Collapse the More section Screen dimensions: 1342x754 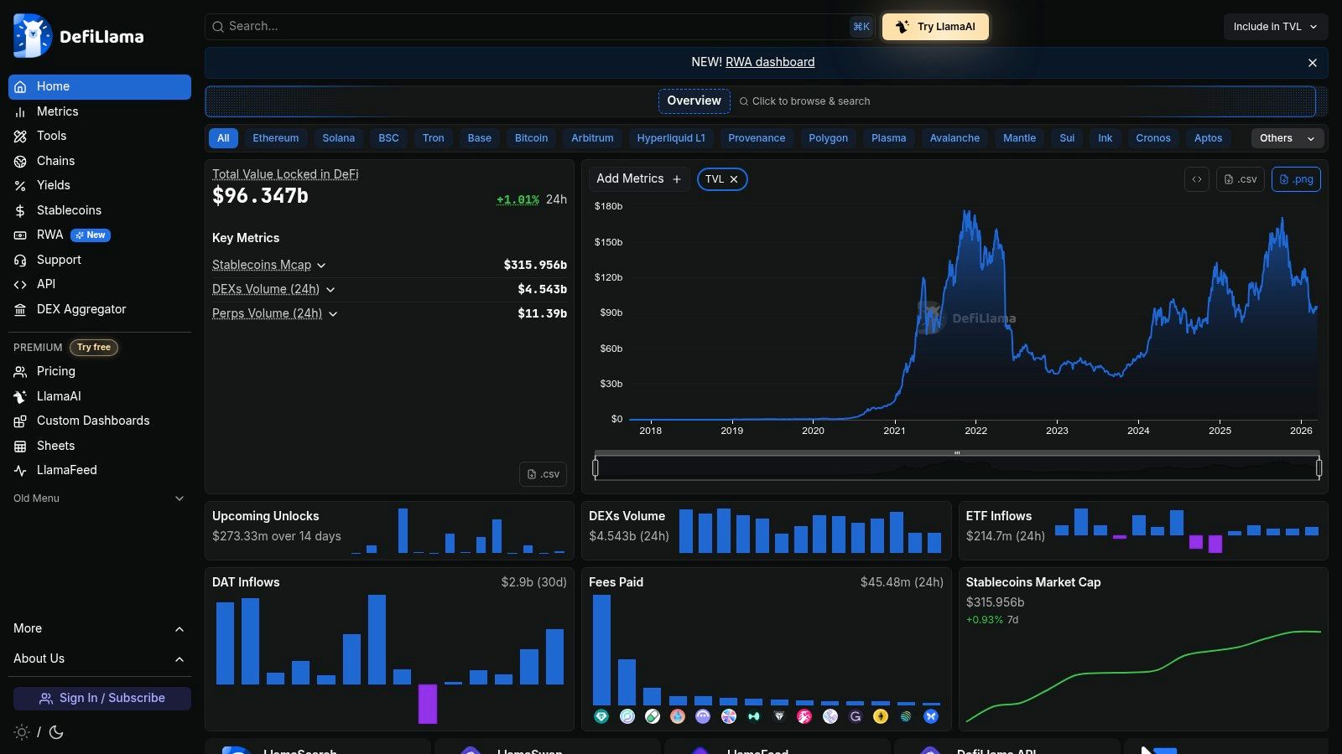click(100, 628)
